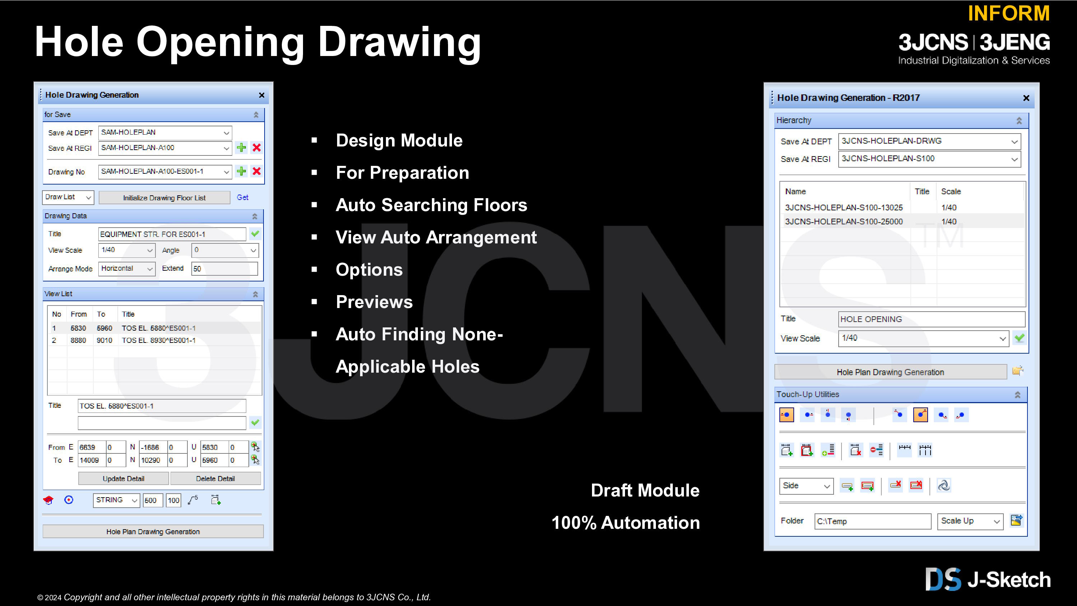Click dimension chain with extension lines icon
The image size is (1077, 606).
click(x=925, y=450)
